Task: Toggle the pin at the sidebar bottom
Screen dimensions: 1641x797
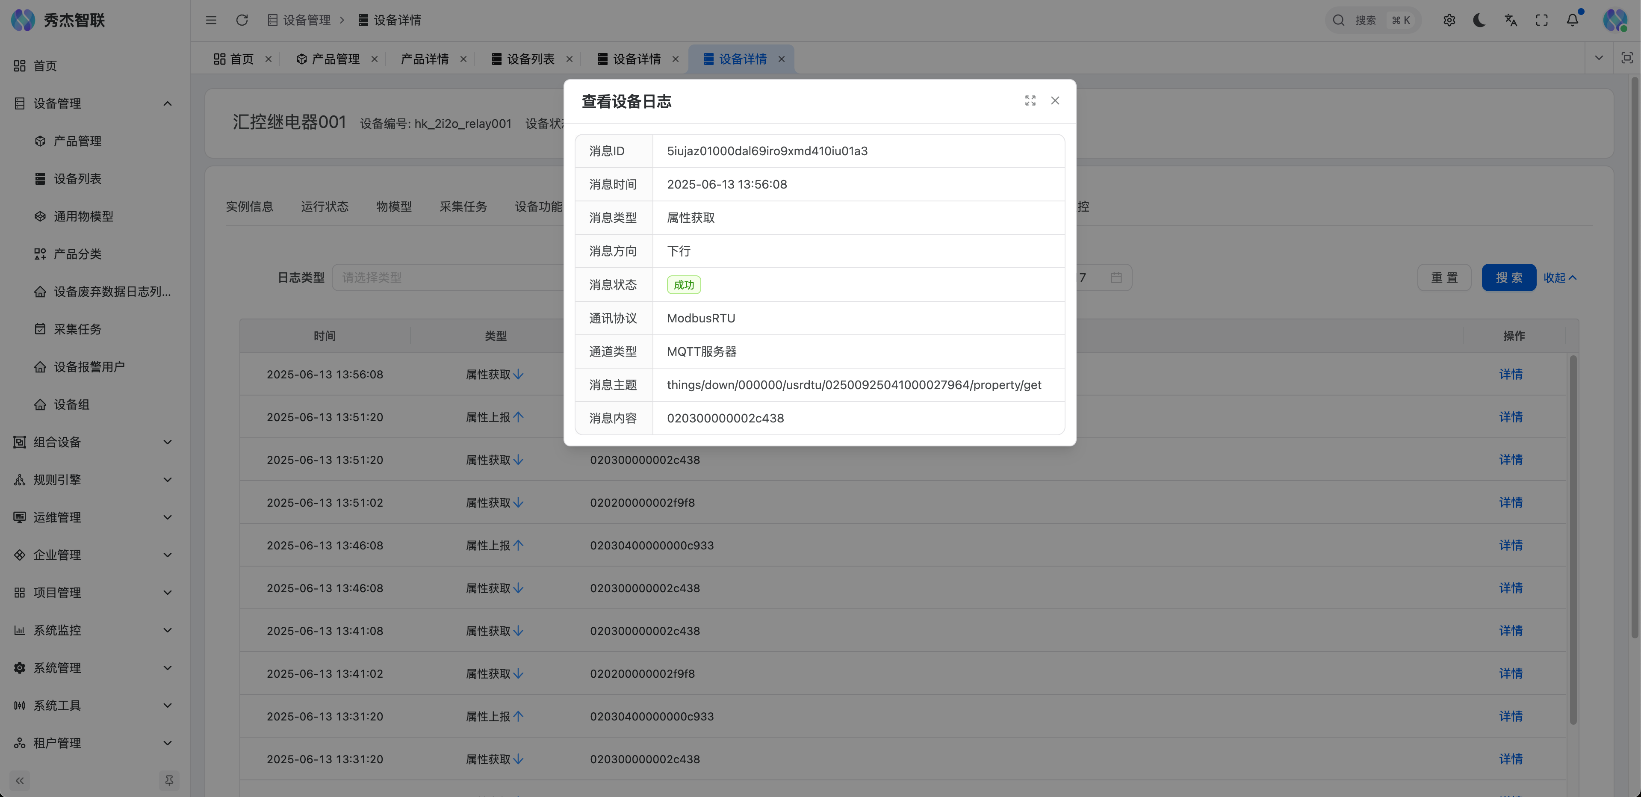Action: click(x=169, y=780)
